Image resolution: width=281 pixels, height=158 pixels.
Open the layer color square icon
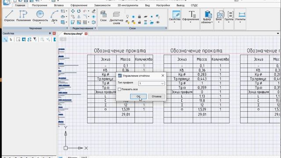tap(151, 17)
